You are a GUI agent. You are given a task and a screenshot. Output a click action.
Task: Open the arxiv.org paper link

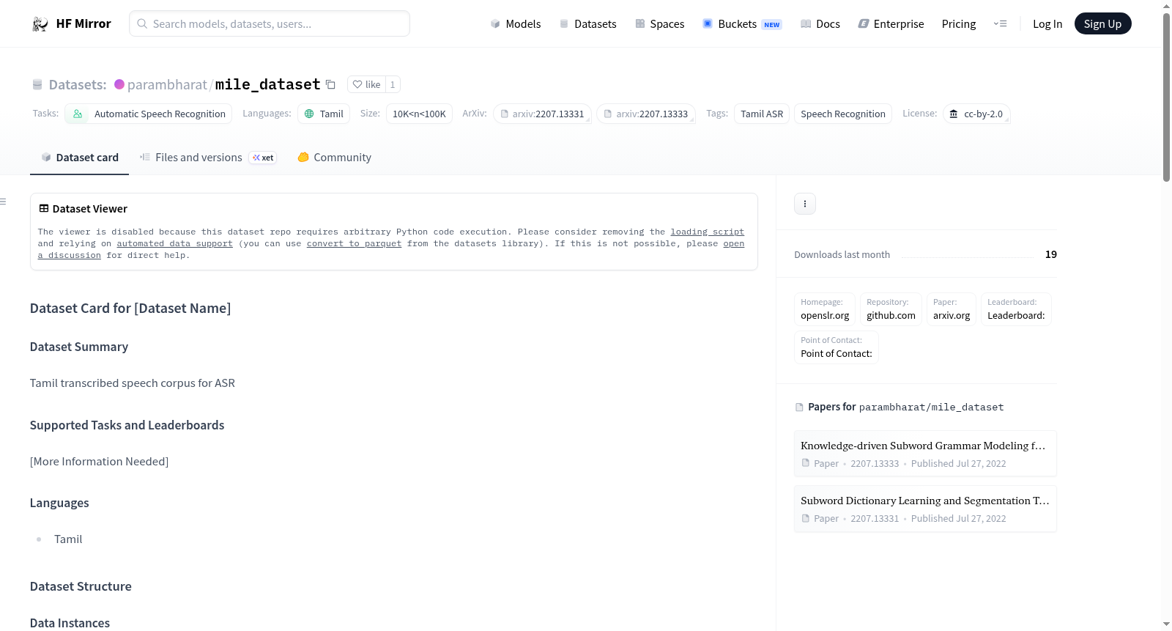(x=952, y=309)
